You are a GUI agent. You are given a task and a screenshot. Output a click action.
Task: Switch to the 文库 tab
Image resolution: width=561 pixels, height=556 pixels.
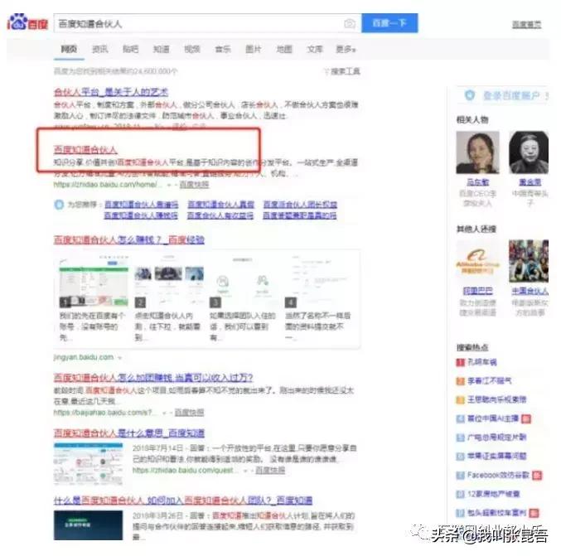tap(315, 49)
